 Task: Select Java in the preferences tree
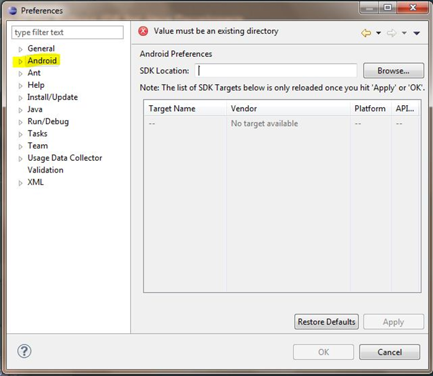coord(35,109)
